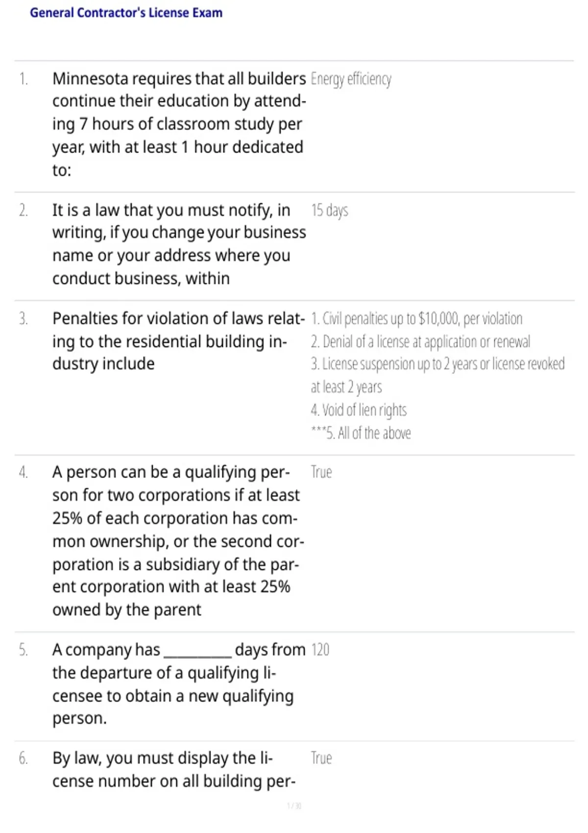
Task: Click the General Contractor's License Exam title
Action: pyautogui.click(x=126, y=13)
